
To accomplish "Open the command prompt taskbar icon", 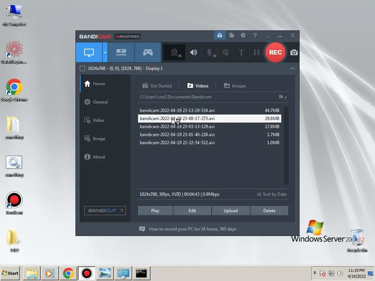I will pyautogui.click(x=141, y=273).
